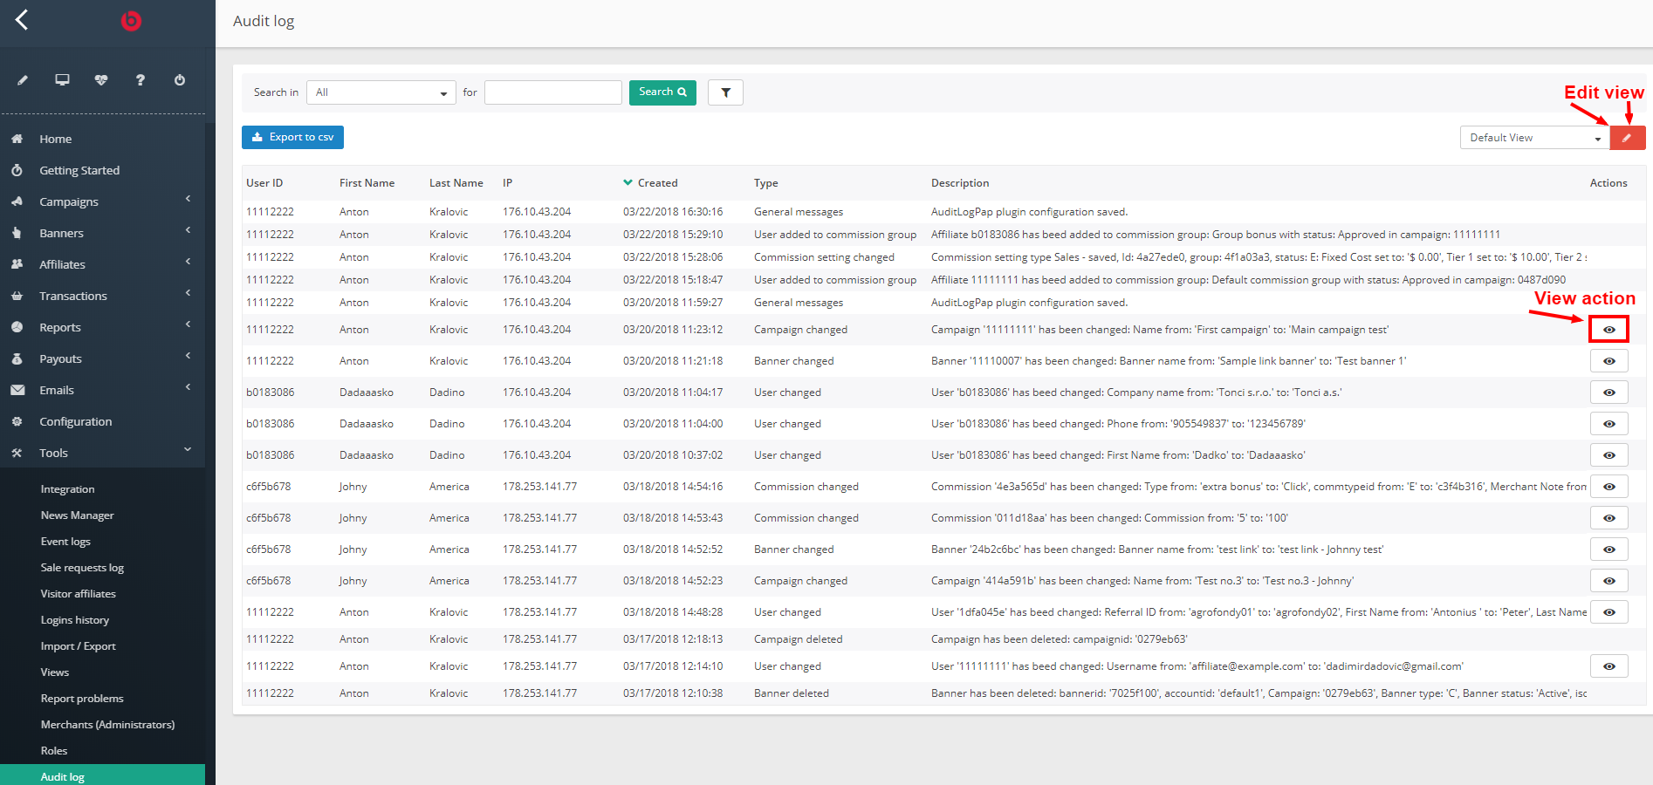Screen dimensions: 1653x785
Task: View details of User changed 03/20/2018 10:37:02
Action: (1608, 455)
